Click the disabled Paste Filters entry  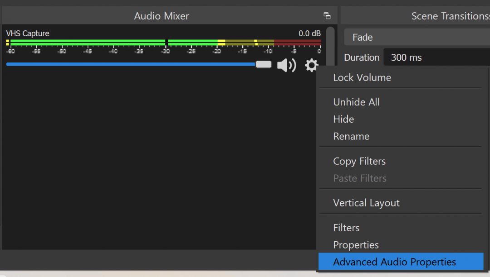(x=360, y=178)
